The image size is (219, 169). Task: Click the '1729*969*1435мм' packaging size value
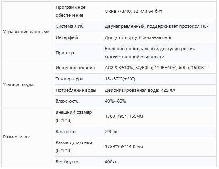coord(124,146)
